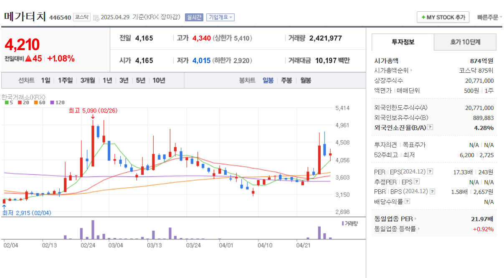Click the red 20-day moving average legend swatch
This screenshot has width=504, height=278.
[x=19, y=102]
